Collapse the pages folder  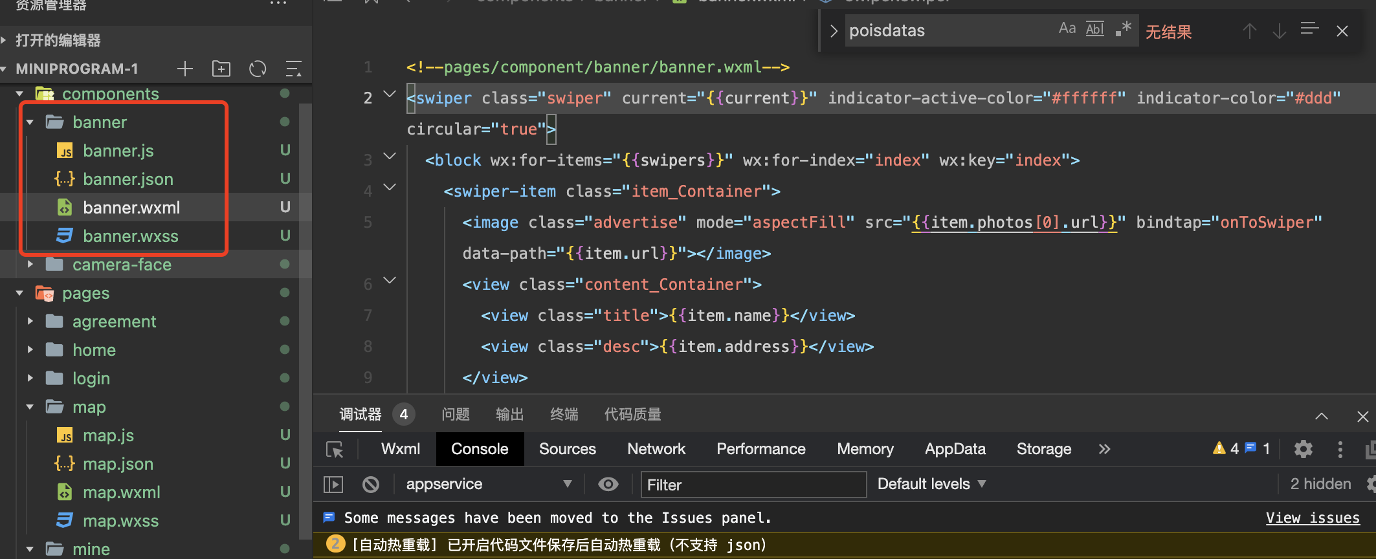coord(20,293)
